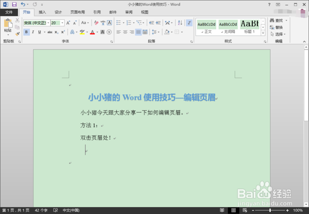Click the Paste clipboard icon
Viewport: 309px width, 214px height.
click(8, 23)
